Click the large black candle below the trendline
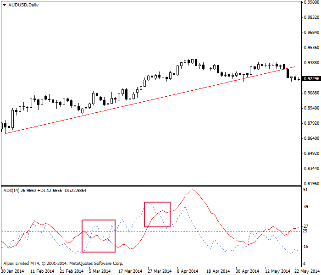Screen dimensions: 321x275 [x=288, y=72]
